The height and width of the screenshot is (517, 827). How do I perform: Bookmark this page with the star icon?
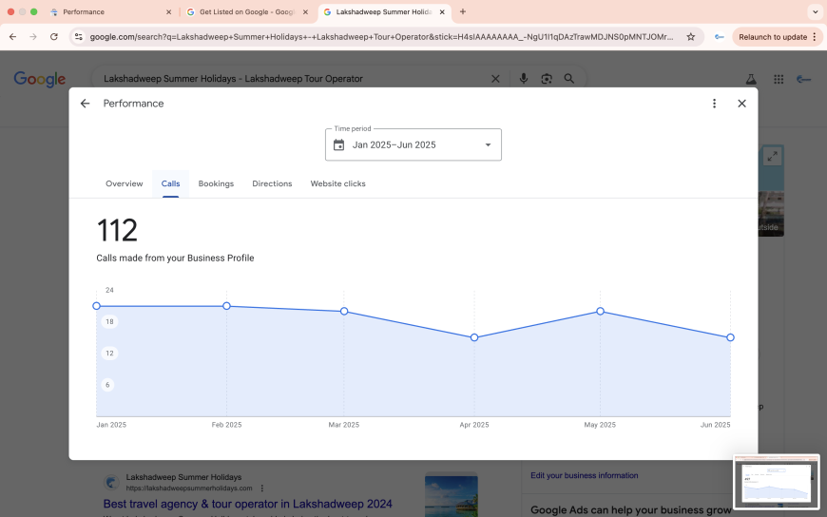point(691,37)
